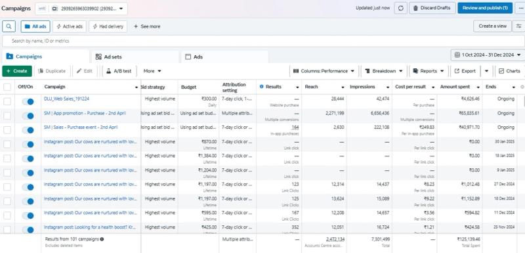
Task: Open the Breakdown dropdown
Action: pyautogui.click(x=384, y=71)
